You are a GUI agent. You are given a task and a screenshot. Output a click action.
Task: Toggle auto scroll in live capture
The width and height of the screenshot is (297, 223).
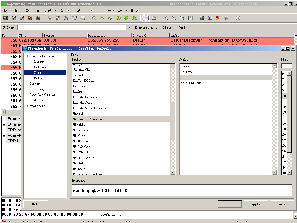coord(154,18)
